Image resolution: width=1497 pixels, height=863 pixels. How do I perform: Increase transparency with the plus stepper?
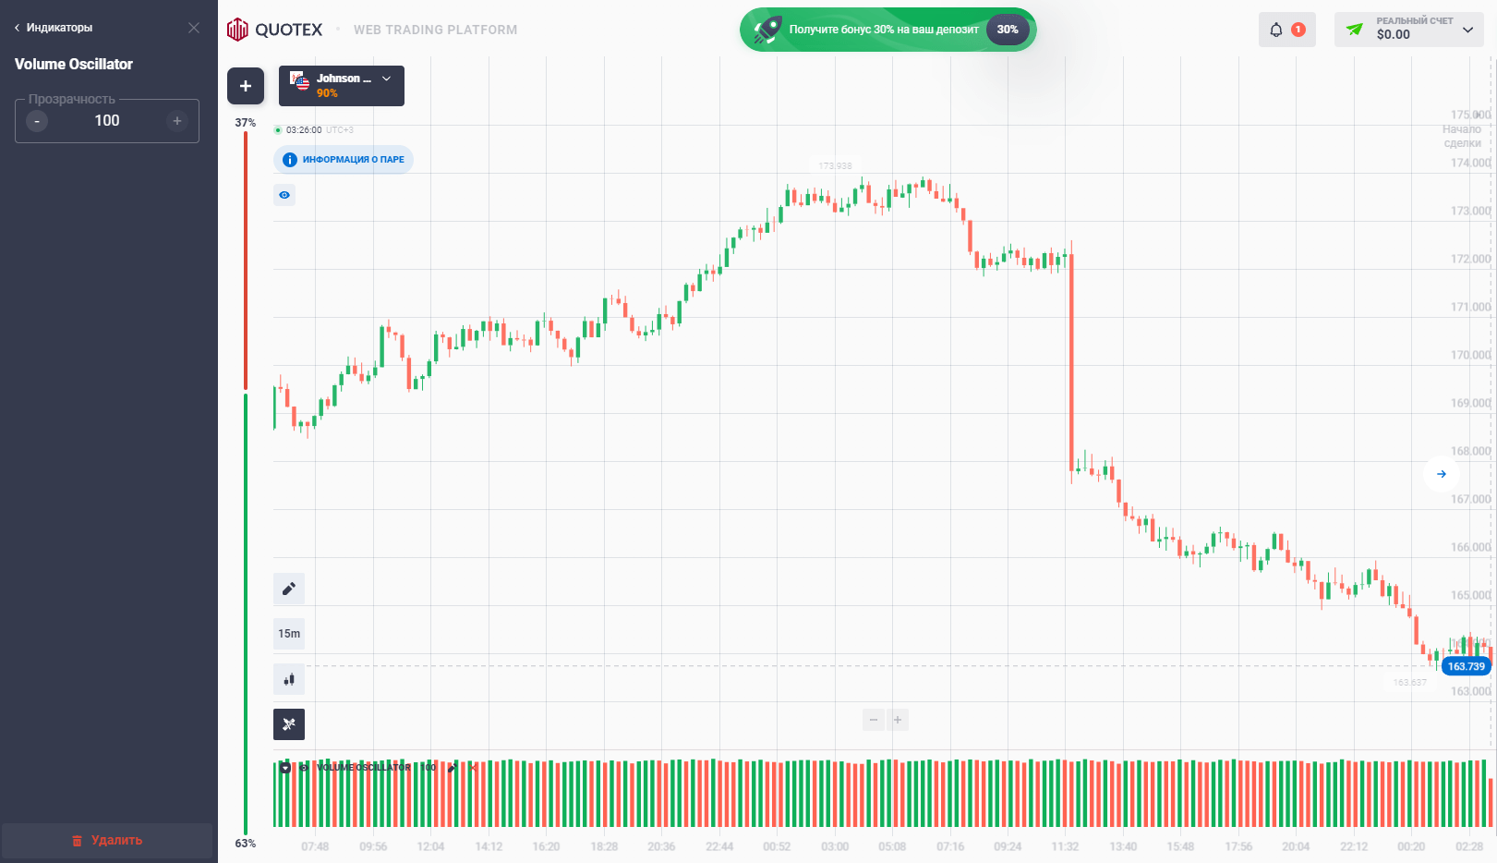(177, 121)
